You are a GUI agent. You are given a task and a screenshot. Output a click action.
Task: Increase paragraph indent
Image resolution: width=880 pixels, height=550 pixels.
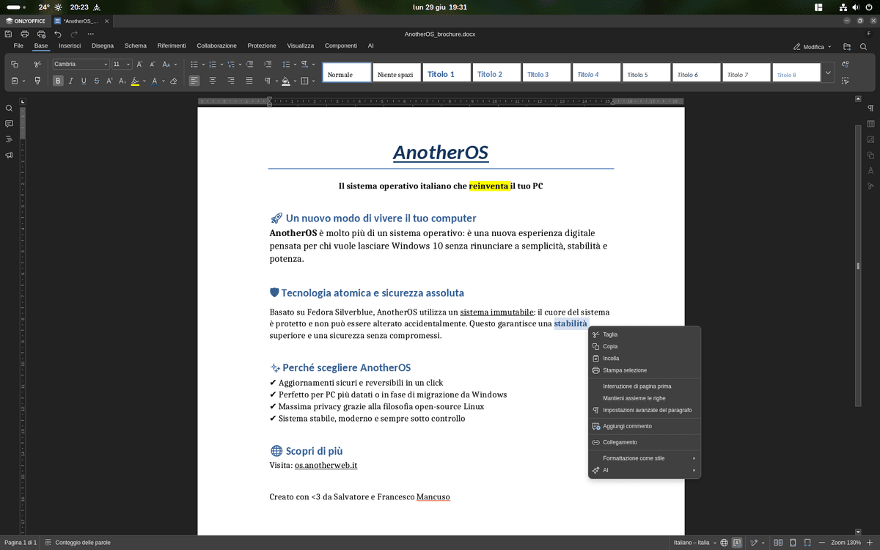pyautogui.click(x=268, y=65)
